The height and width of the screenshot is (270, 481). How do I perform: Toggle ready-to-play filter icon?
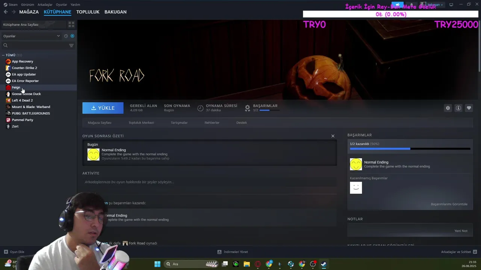tap(72, 36)
